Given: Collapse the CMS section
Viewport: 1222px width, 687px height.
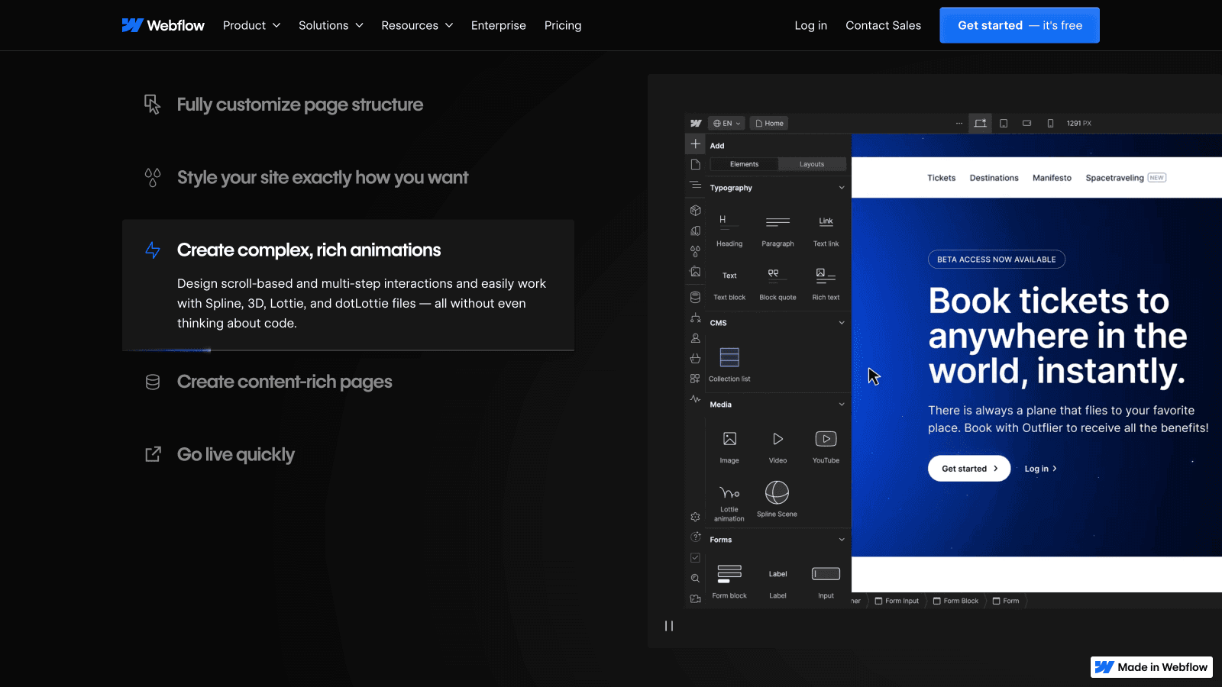Looking at the screenshot, I should point(842,323).
